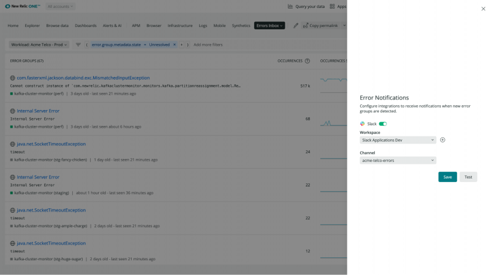Open the All accounts dropdown
Viewport: 490px width, 275px height.
tap(60, 6)
